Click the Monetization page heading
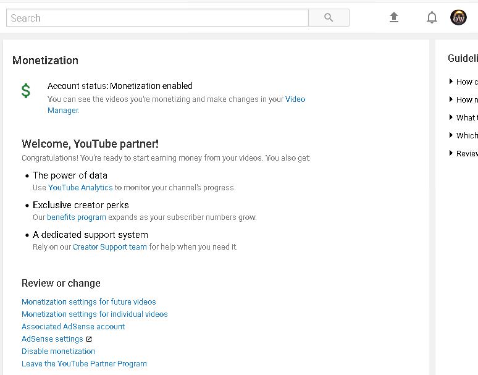Viewport: 478px width, 375px height. coord(46,61)
